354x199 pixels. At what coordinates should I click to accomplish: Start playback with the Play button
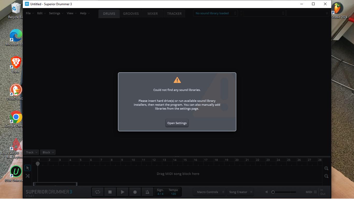click(x=122, y=192)
